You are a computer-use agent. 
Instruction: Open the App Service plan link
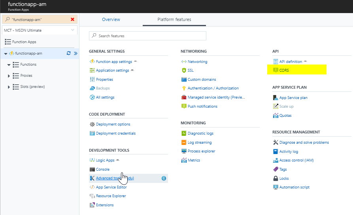[x=293, y=97]
